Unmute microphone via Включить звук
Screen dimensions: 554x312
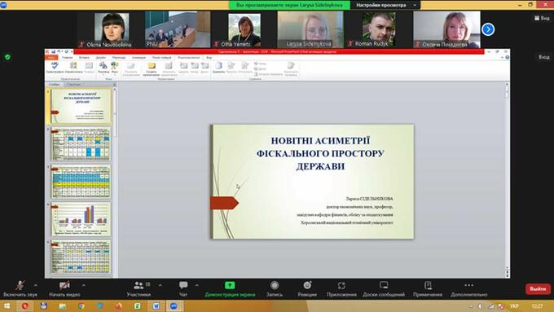[x=20, y=288]
